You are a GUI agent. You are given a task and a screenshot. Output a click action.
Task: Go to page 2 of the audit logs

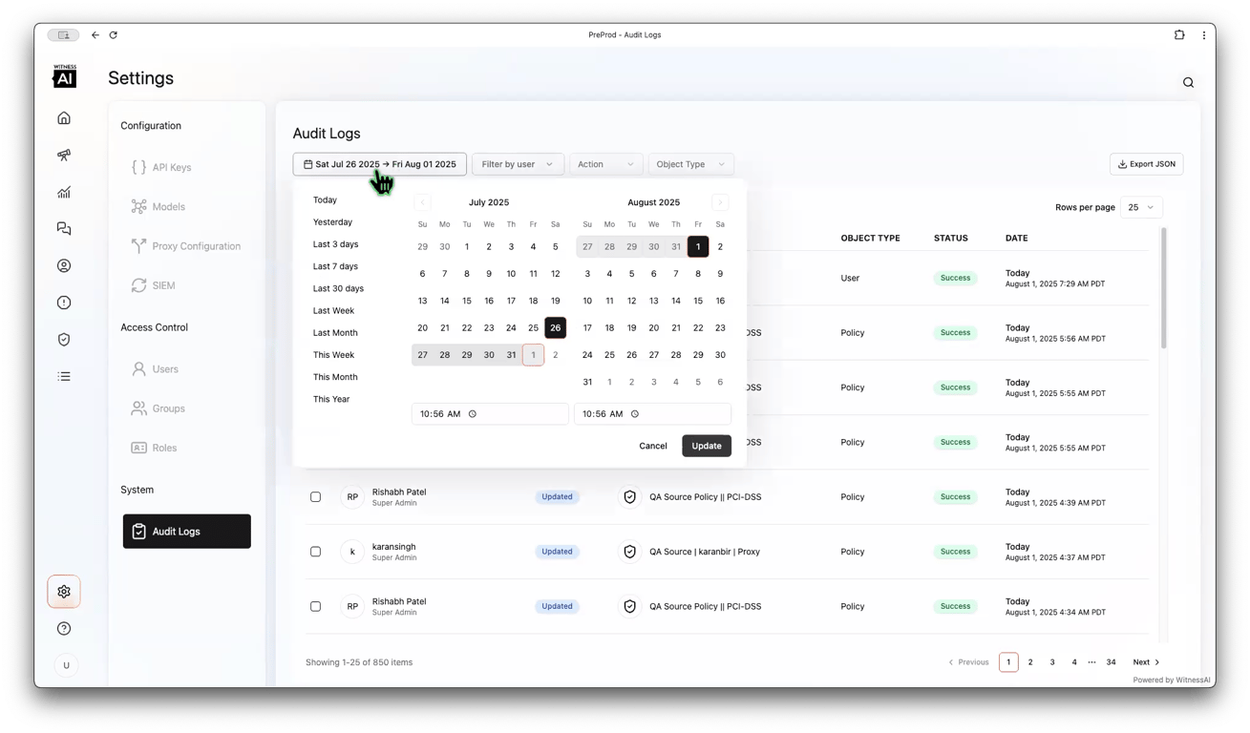point(1030,662)
